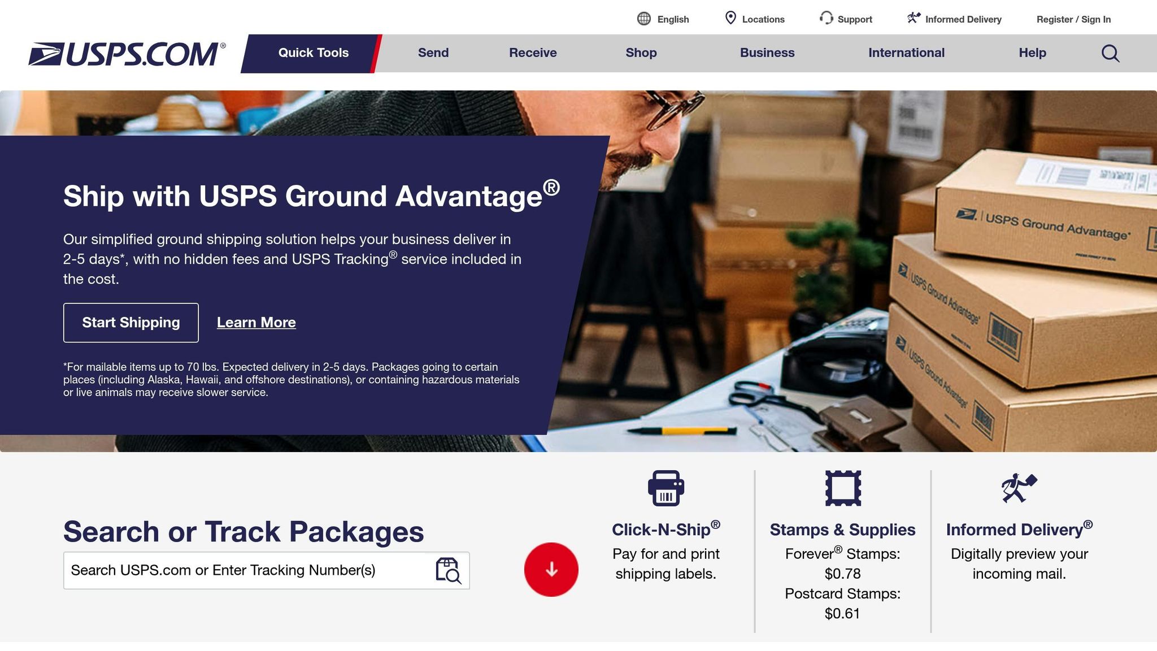Click the Stamps & Supplies stamp icon

click(842, 489)
